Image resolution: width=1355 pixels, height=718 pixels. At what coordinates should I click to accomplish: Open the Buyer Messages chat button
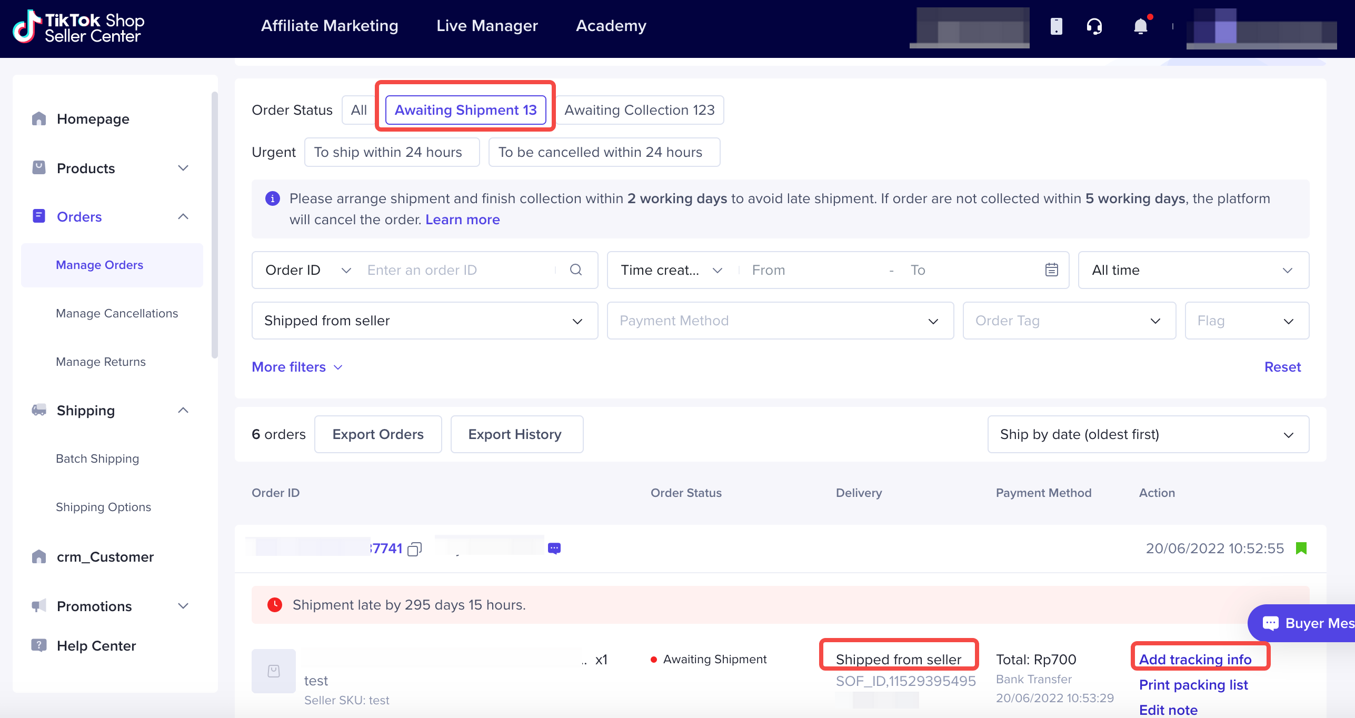(1301, 623)
